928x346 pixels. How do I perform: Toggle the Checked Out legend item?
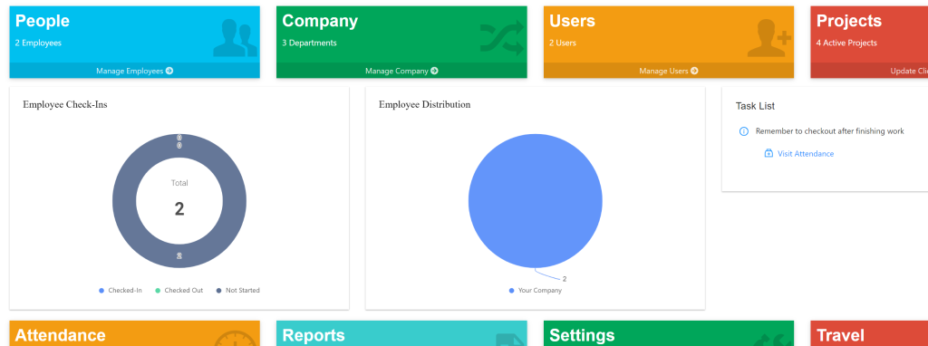click(x=179, y=291)
